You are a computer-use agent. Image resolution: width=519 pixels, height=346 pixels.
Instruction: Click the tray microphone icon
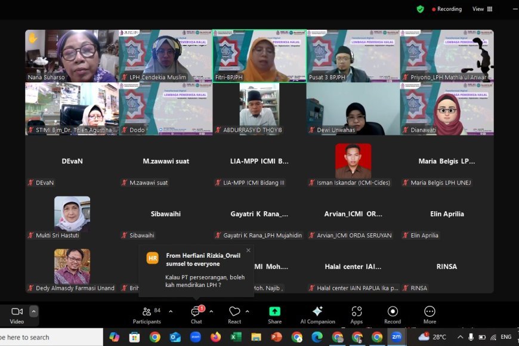coord(471,338)
